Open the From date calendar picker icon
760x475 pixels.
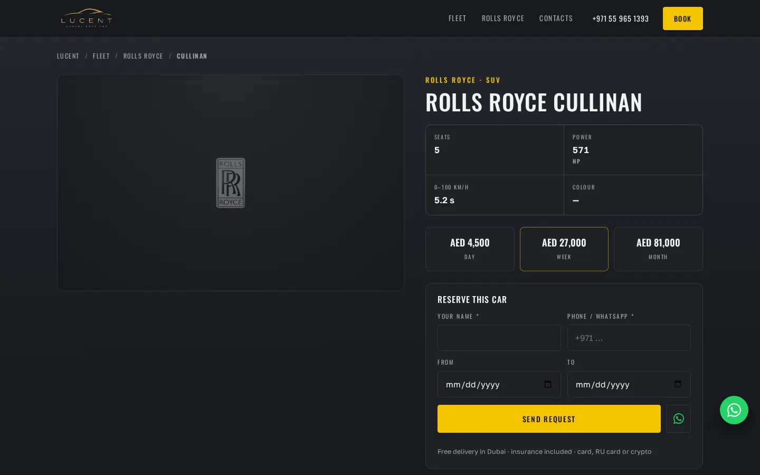(548, 384)
